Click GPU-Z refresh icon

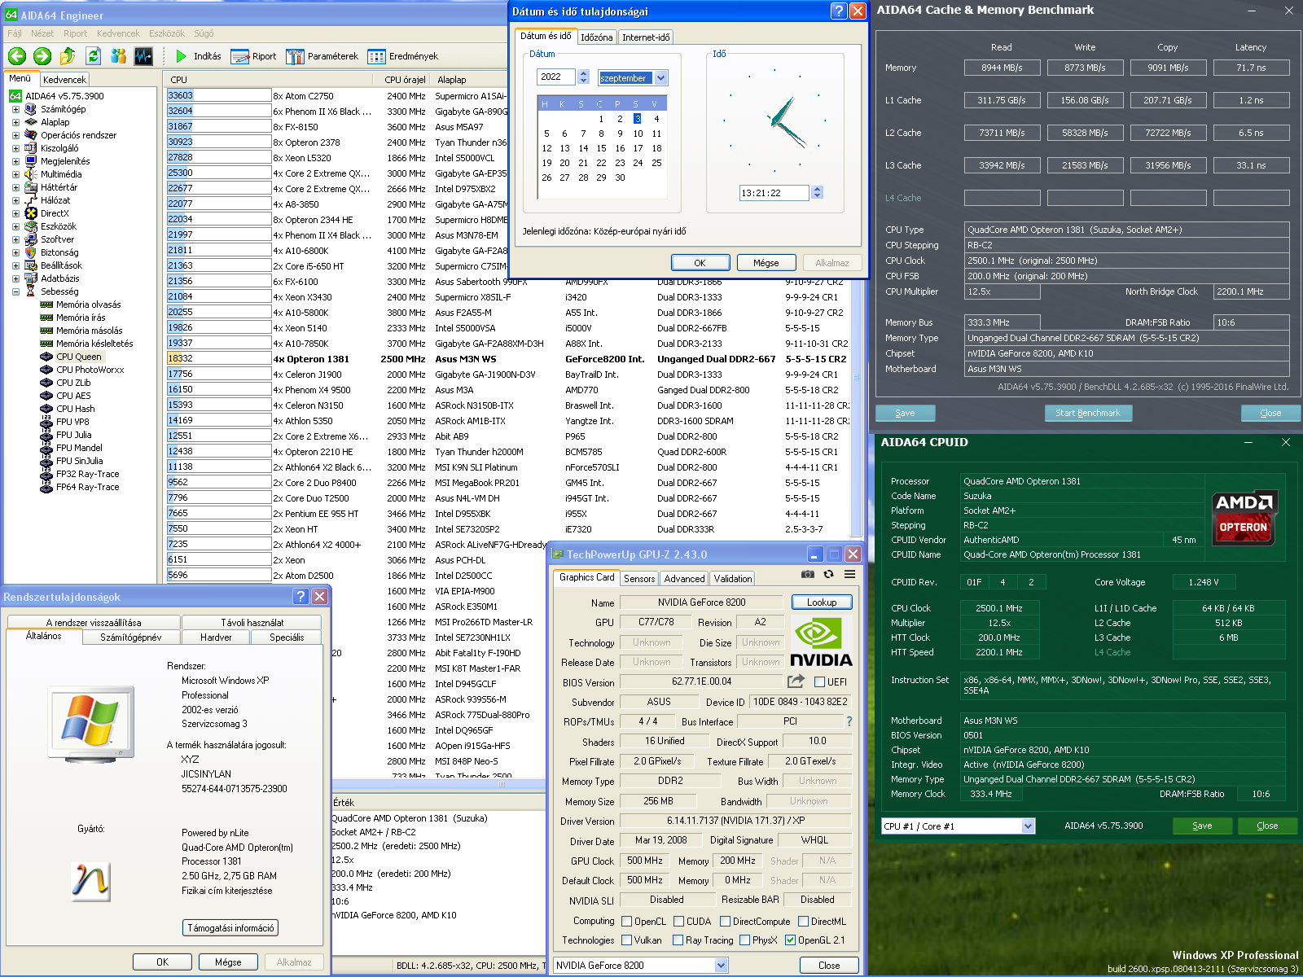(x=828, y=574)
